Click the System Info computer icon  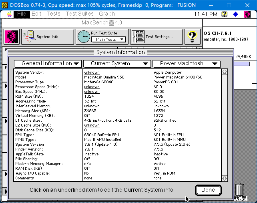click(x=29, y=37)
